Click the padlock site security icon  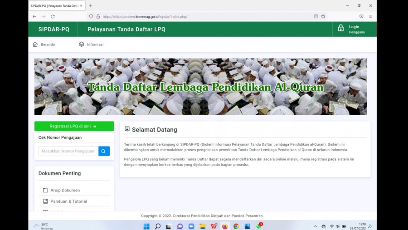click(x=98, y=16)
